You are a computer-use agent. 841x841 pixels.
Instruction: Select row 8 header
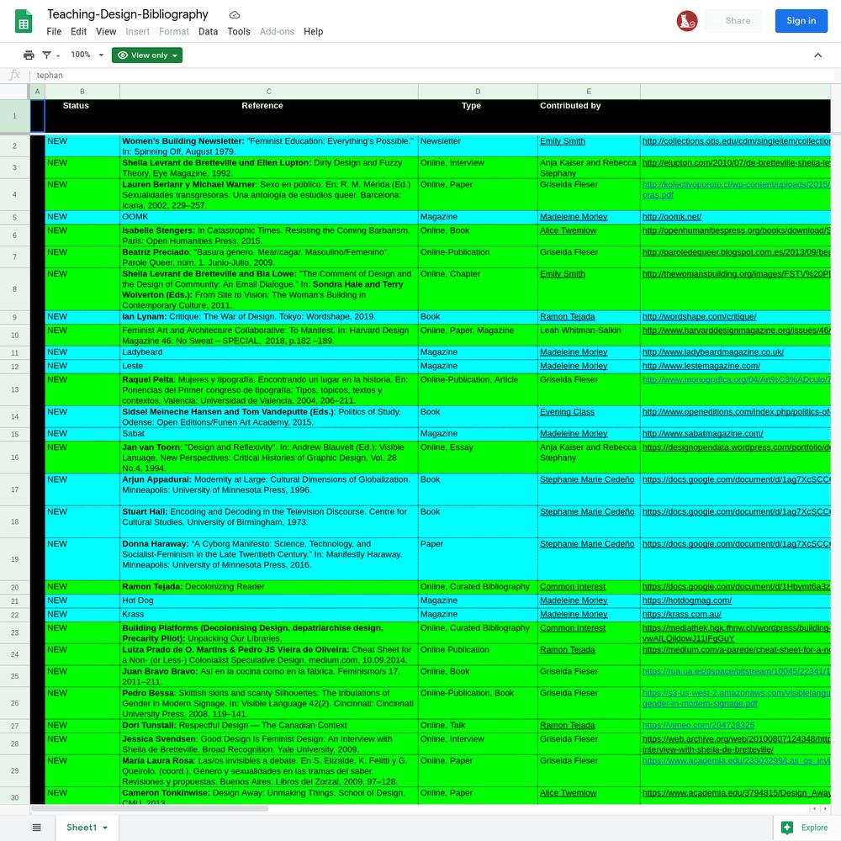pos(14,289)
